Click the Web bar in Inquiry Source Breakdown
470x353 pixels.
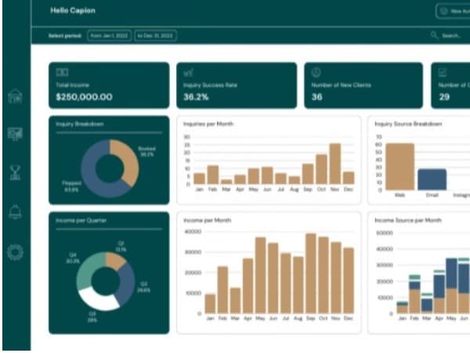399,166
